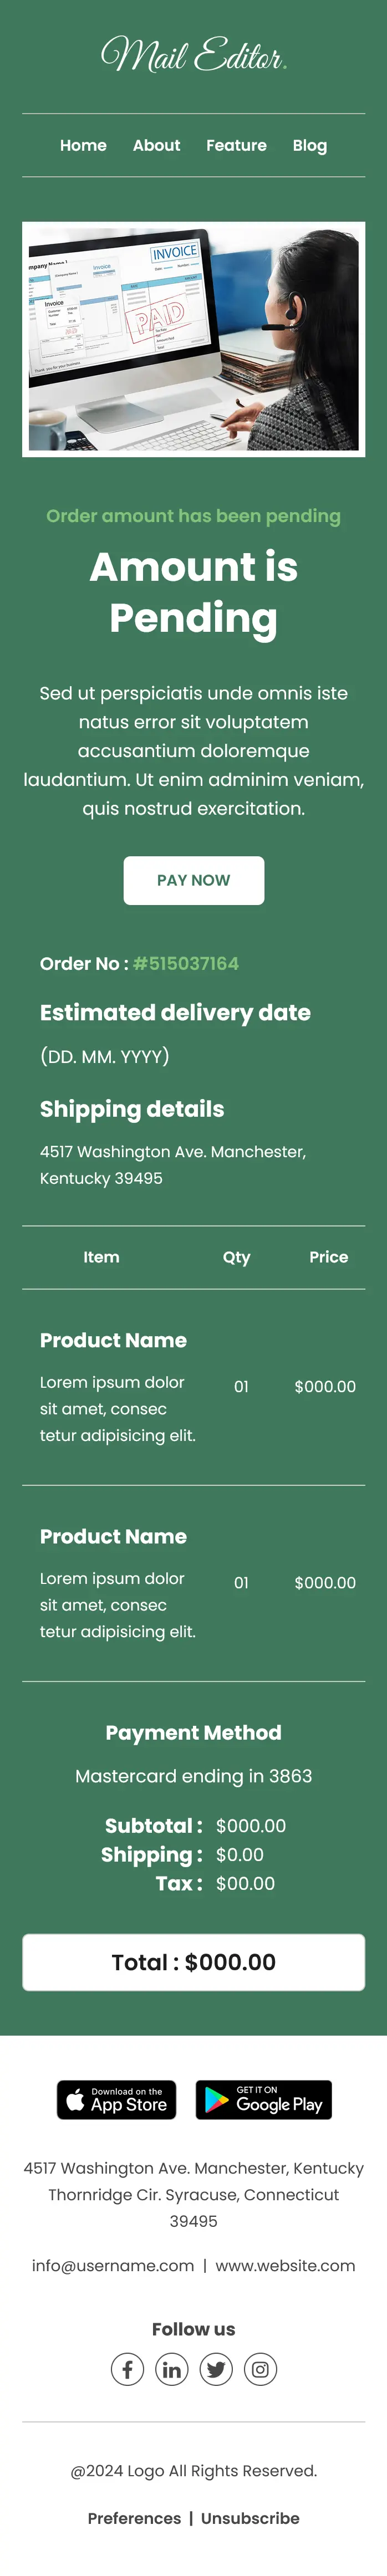
Task: Open the Home menu item
Action: (x=83, y=146)
